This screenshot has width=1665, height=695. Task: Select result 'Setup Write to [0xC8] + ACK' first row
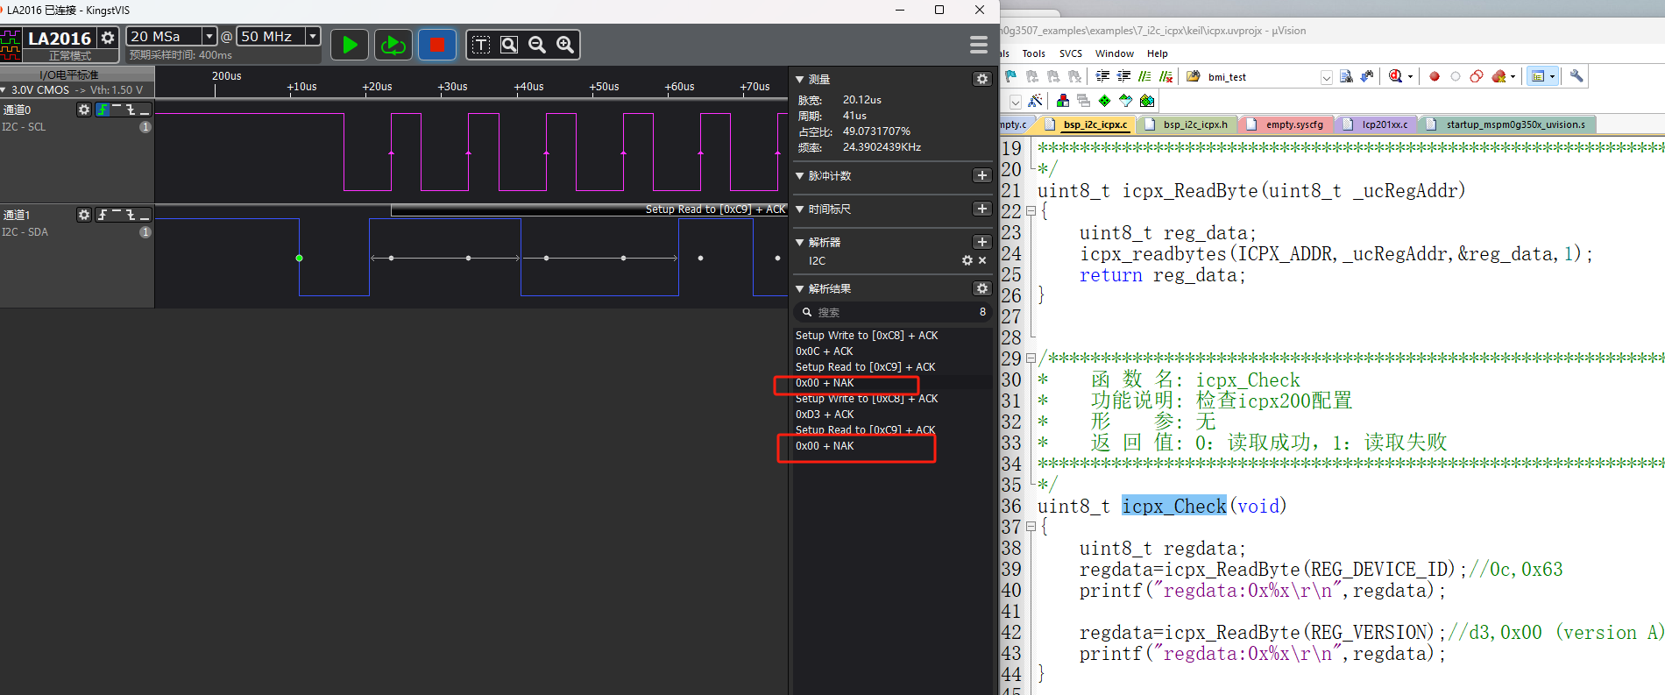pyautogui.click(x=891, y=336)
